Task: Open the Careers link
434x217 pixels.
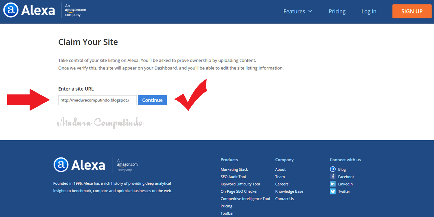Action: coord(282,184)
